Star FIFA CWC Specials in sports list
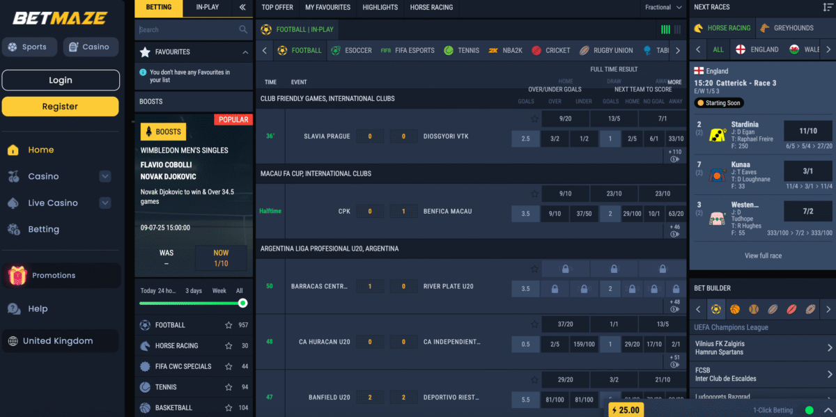This screenshot has width=836, height=417. tap(229, 367)
